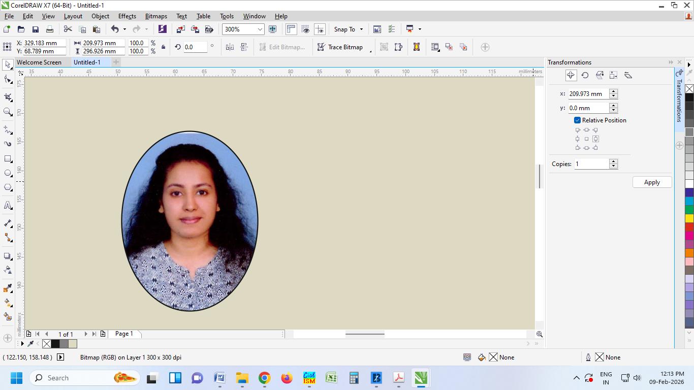This screenshot has height=390, width=694.
Task: Open Google Chrome from the taskbar
Action: point(264,378)
